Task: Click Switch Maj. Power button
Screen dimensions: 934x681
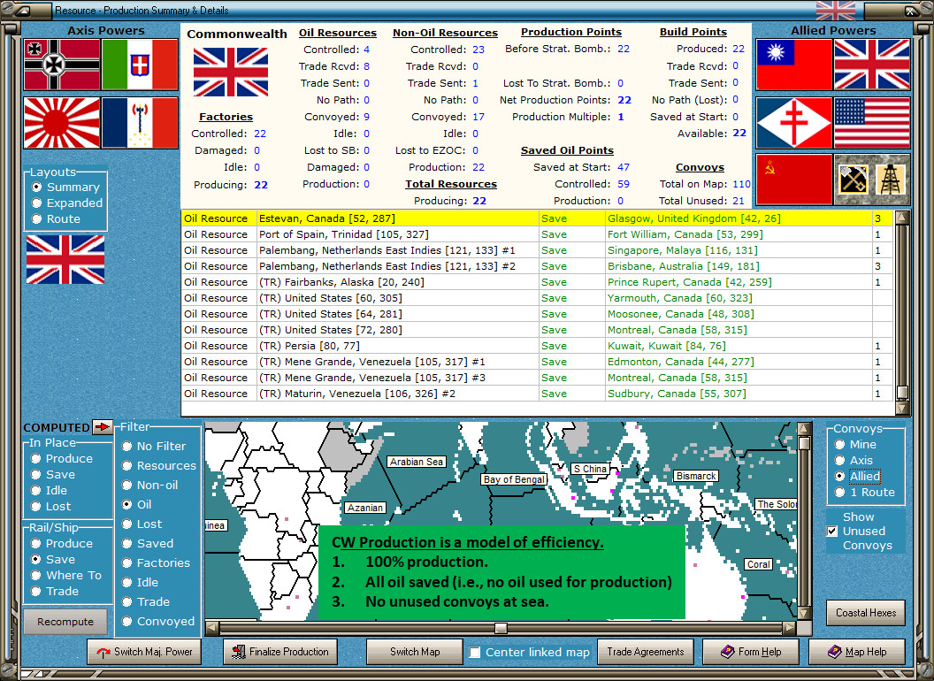Action: pyautogui.click(x=143, y=652)
